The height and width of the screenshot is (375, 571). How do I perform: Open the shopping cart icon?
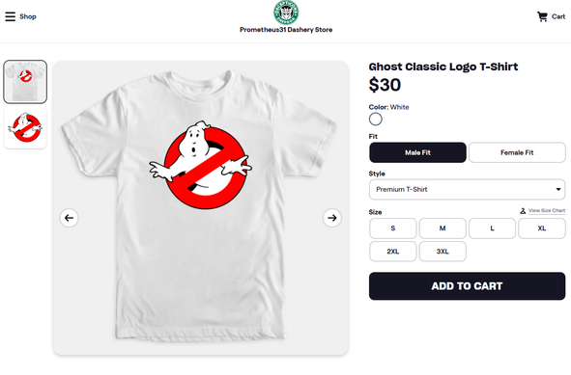[542, 16]
